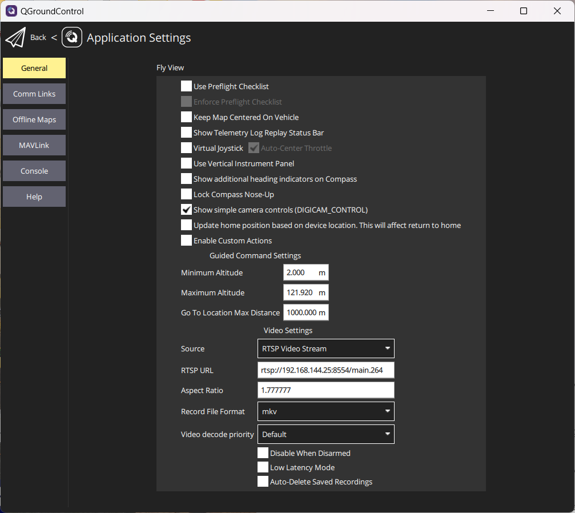Click the QGroundControl Q logo icon
This screenshot has height=513, width=575.
pyautogui.click(x=72, y=38)
